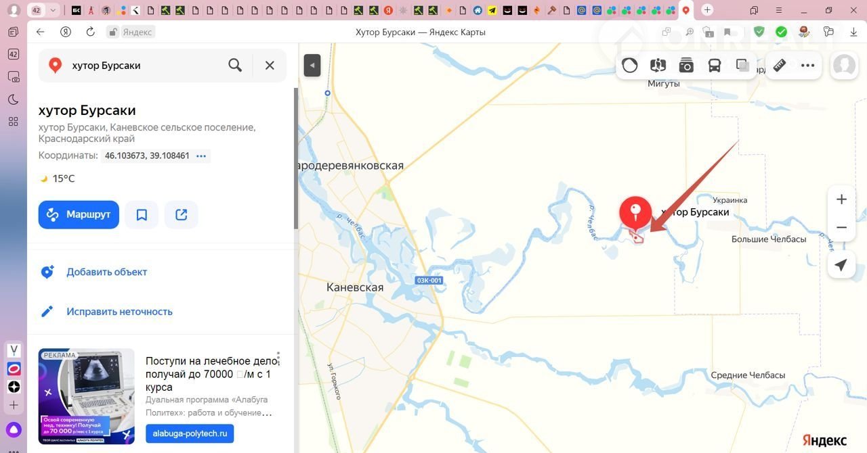Collapse the side panel with arrow
867x453 pixels.
click(x=312, y=66)
